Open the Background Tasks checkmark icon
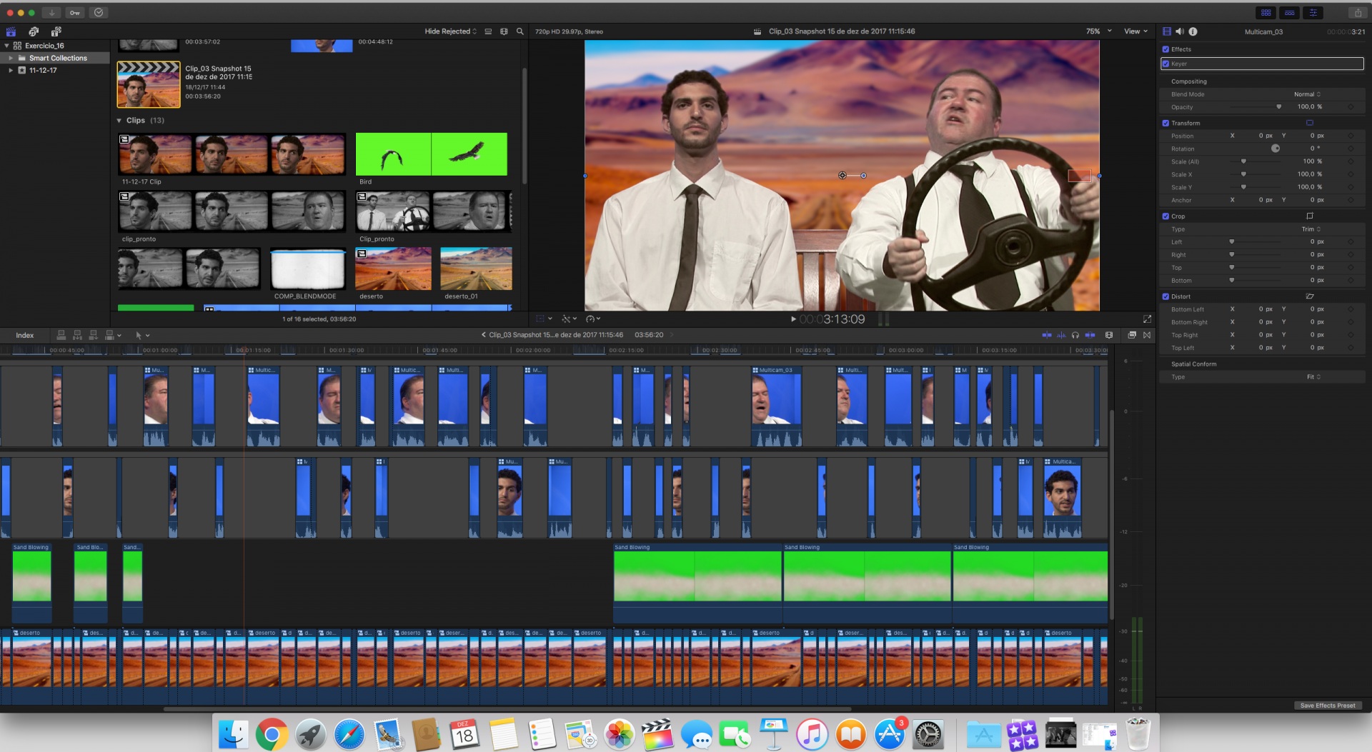The height and width of the screenshot is (752, 1372). tap(99, 13)
